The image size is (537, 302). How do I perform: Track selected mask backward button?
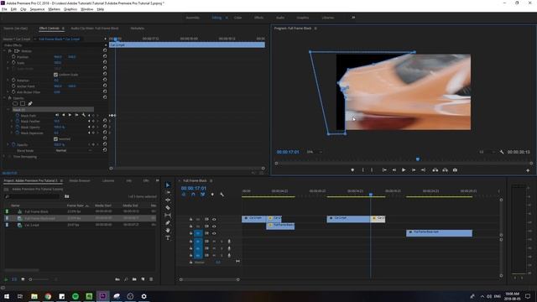point(64,116)
